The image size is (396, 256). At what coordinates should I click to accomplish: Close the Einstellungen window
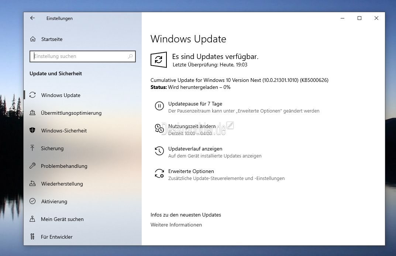[376, 18]
